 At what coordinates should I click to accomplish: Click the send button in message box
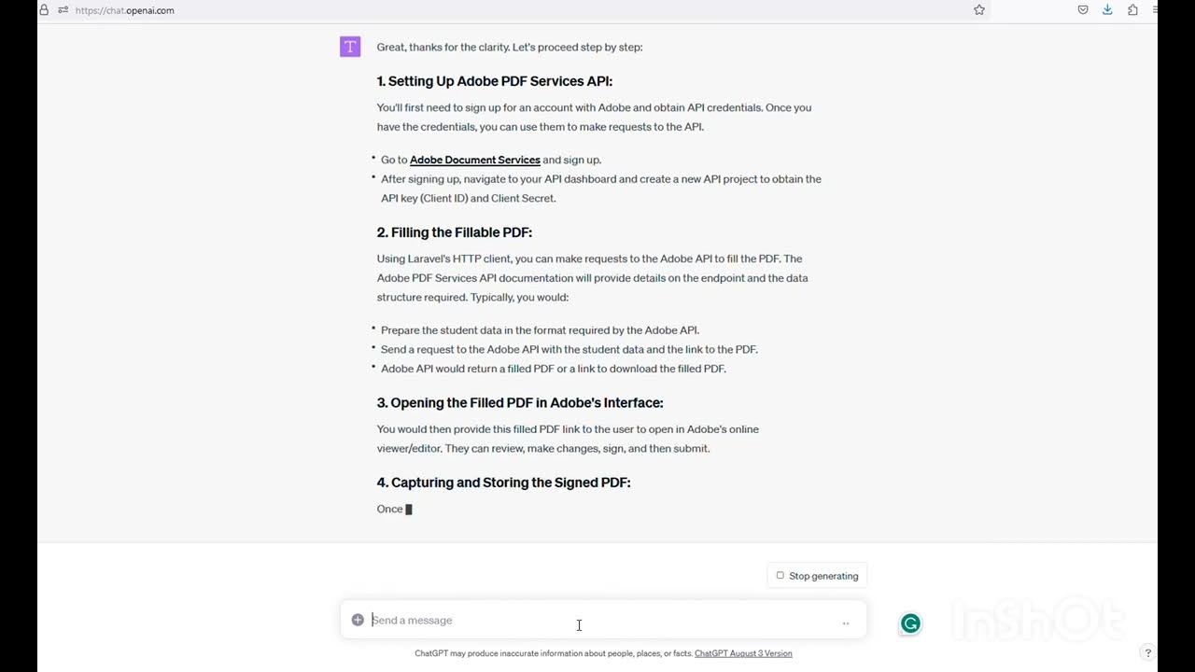point(846,623)
